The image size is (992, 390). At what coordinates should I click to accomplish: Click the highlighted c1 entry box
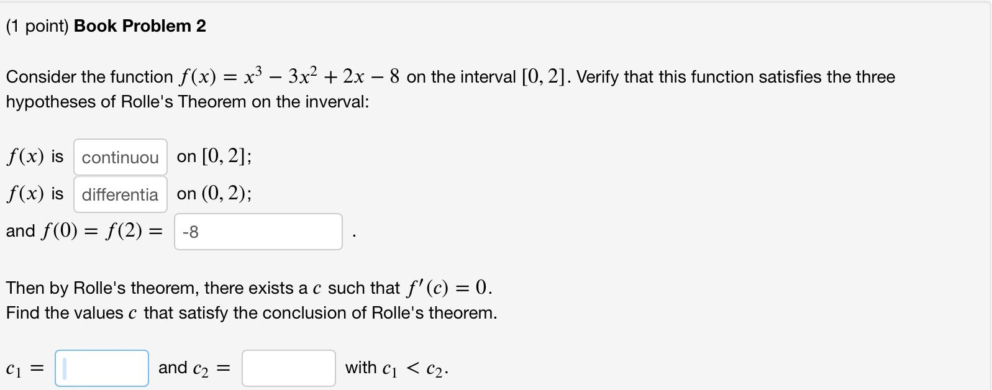point(101,368)
